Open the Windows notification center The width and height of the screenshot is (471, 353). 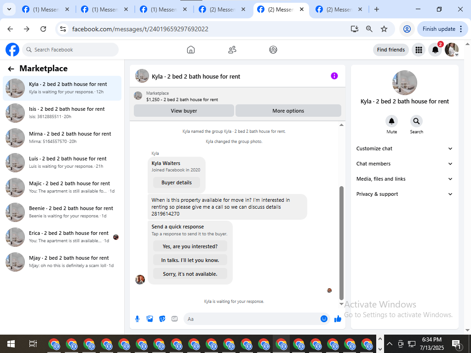[x=456, y=344]
